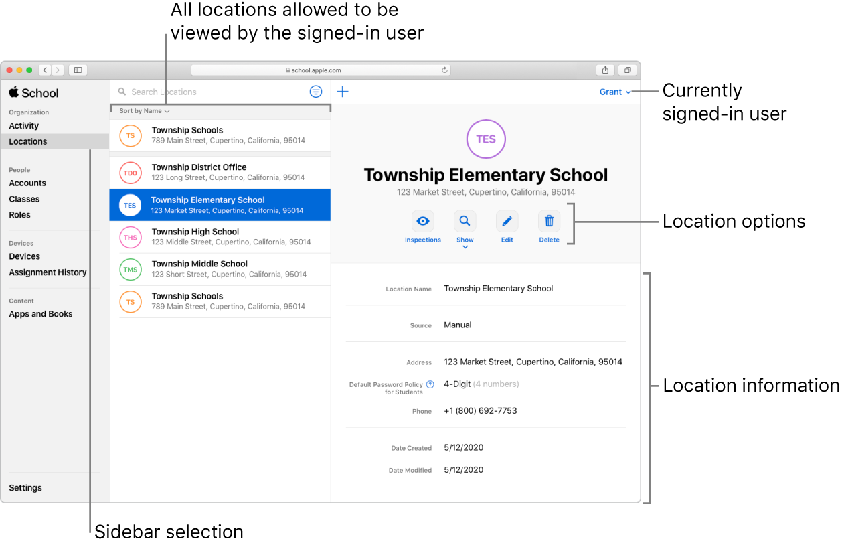Edit the location with the pencil icon
Image resolution: width=844 pixels, height=547 pixels.
507,221
